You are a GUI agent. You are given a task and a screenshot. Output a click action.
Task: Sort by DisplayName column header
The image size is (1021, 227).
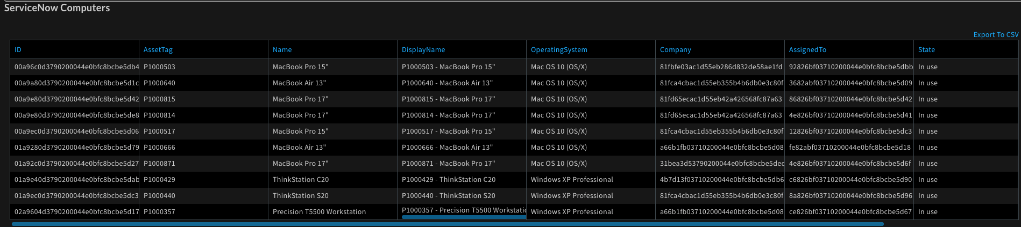click(423, 50)
